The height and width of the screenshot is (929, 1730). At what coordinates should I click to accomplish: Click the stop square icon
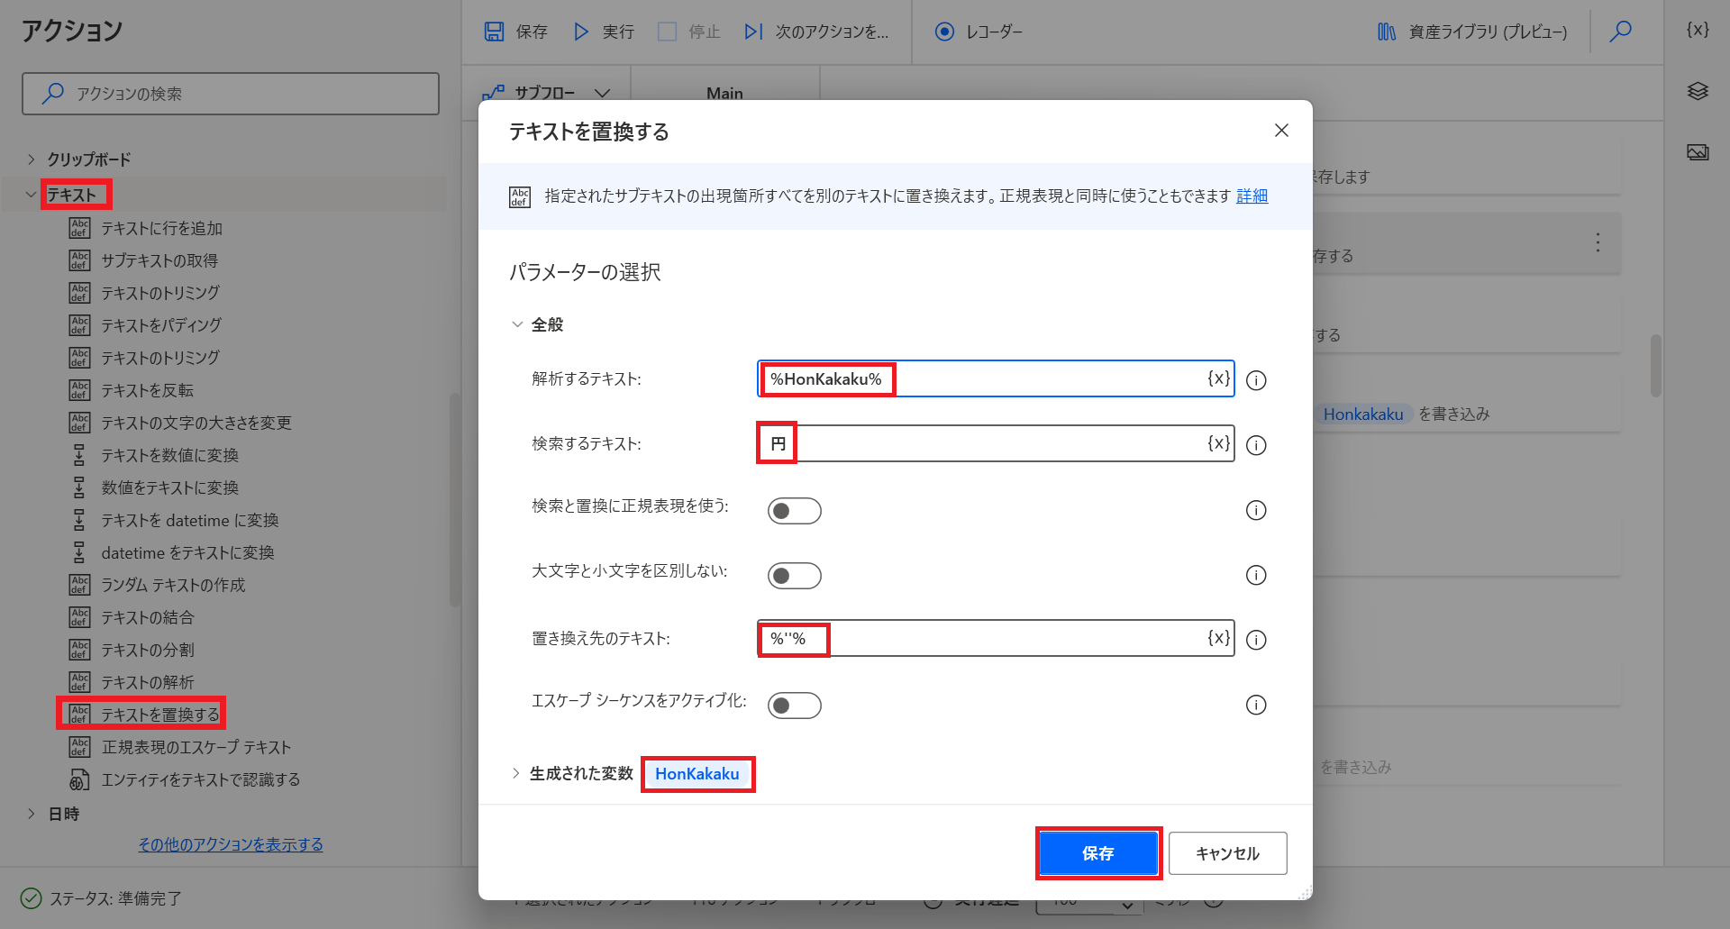[x=667, y=32]
